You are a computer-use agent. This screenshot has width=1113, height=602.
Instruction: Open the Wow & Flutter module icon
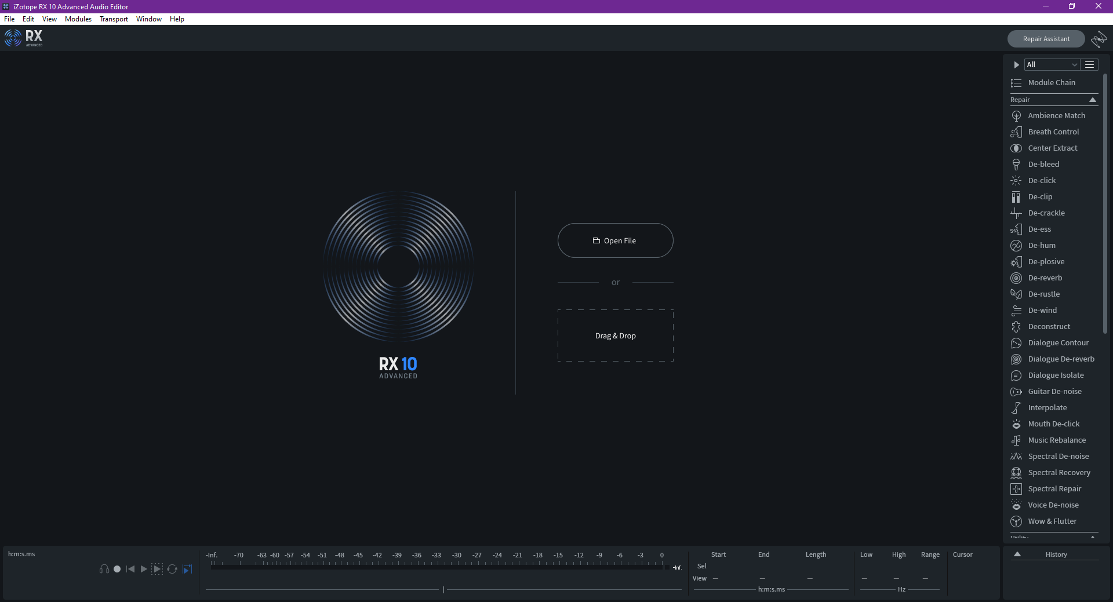(1016, 521)
